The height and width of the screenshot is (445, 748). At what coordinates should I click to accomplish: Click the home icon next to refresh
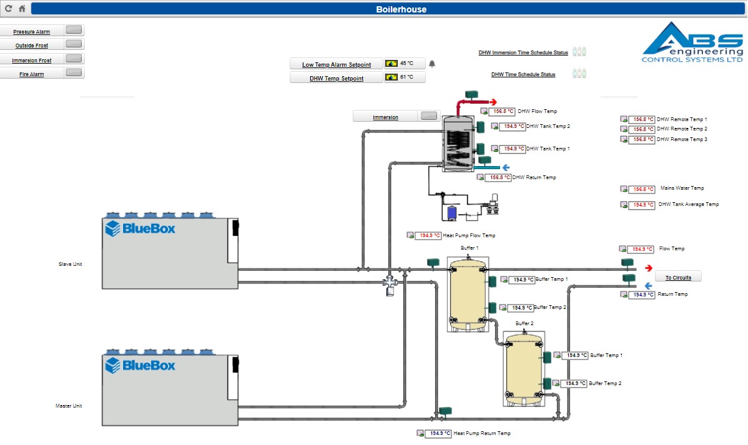pyautogui.click(x=21, y=9)
